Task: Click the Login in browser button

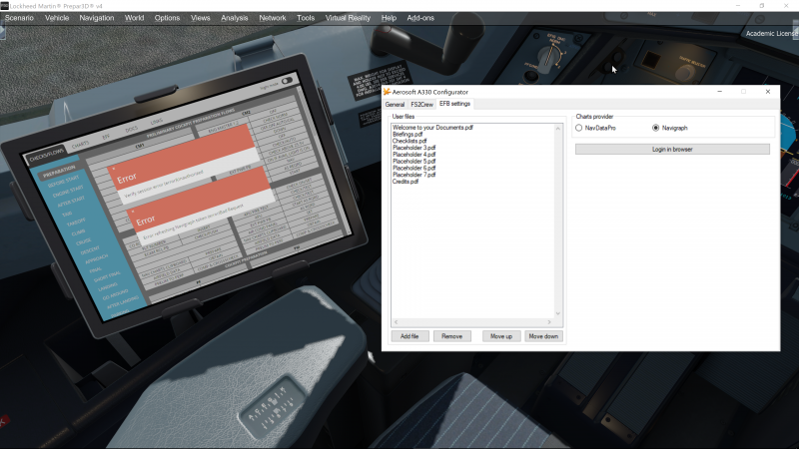Action: coord(672,149)
